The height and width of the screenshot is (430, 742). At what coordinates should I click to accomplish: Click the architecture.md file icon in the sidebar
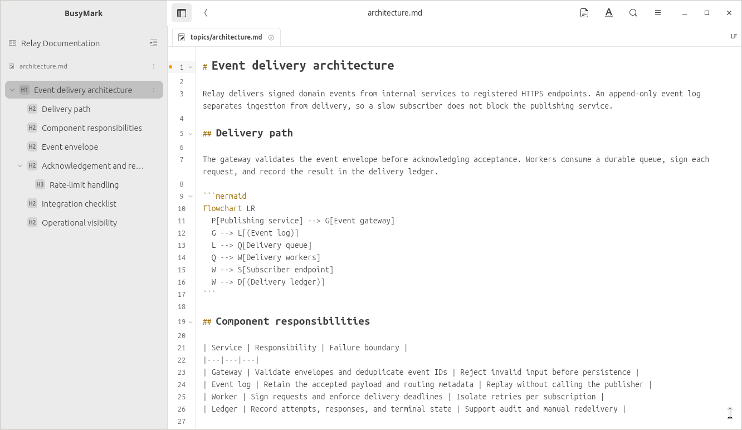click(x=12, y=66)
